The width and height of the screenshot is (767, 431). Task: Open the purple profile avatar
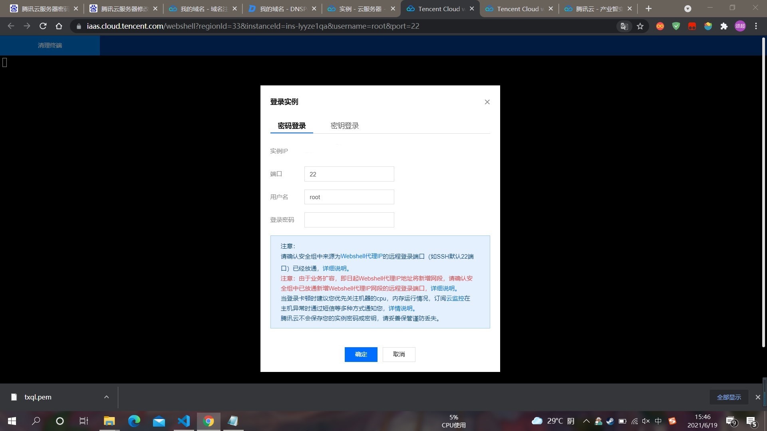(x=740, y=26)
